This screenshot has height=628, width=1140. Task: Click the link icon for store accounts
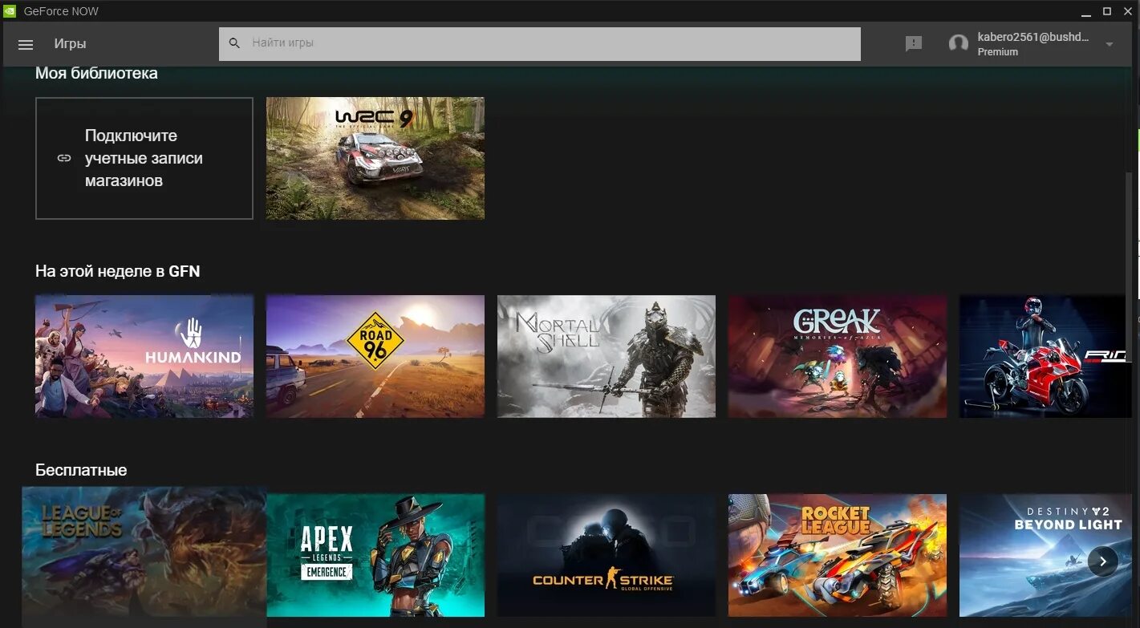click(x=64, y=159)
